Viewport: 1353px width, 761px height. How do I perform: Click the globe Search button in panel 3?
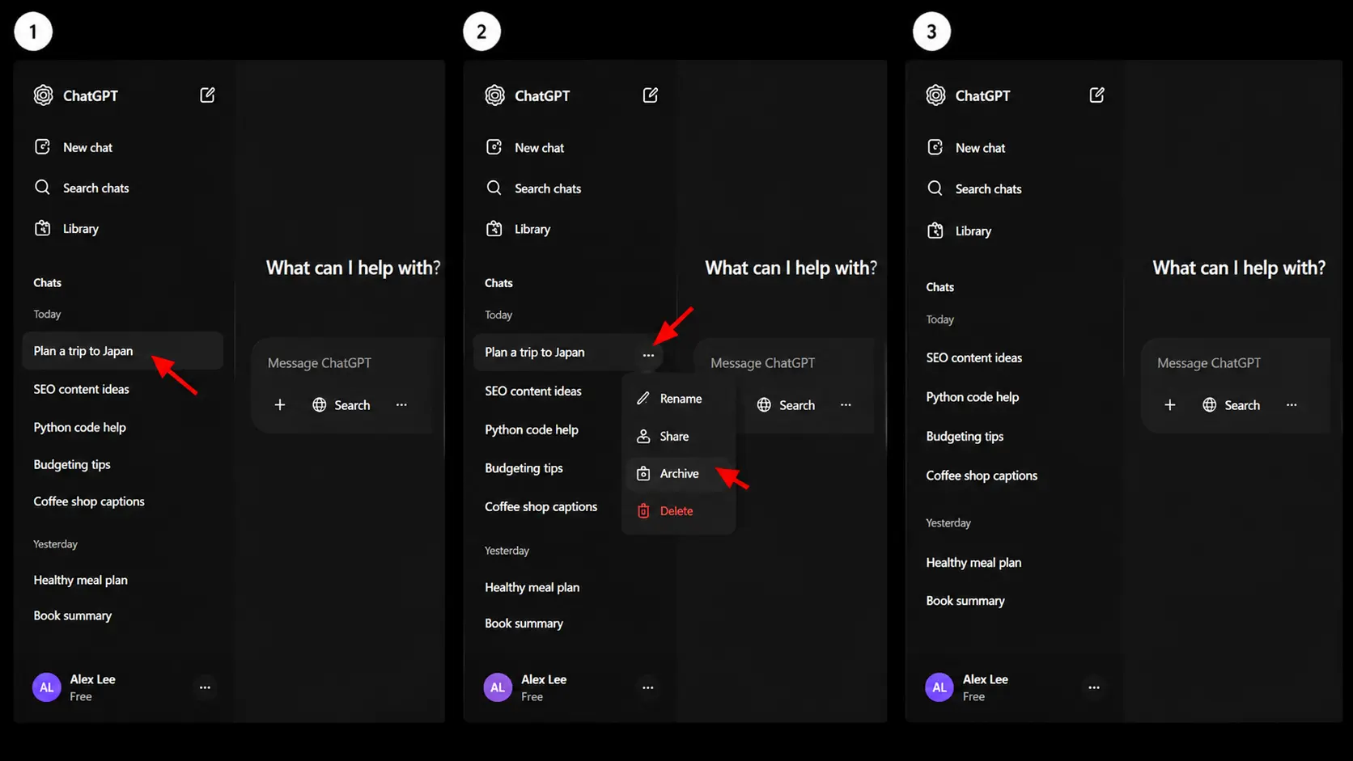pos(1231,404)
